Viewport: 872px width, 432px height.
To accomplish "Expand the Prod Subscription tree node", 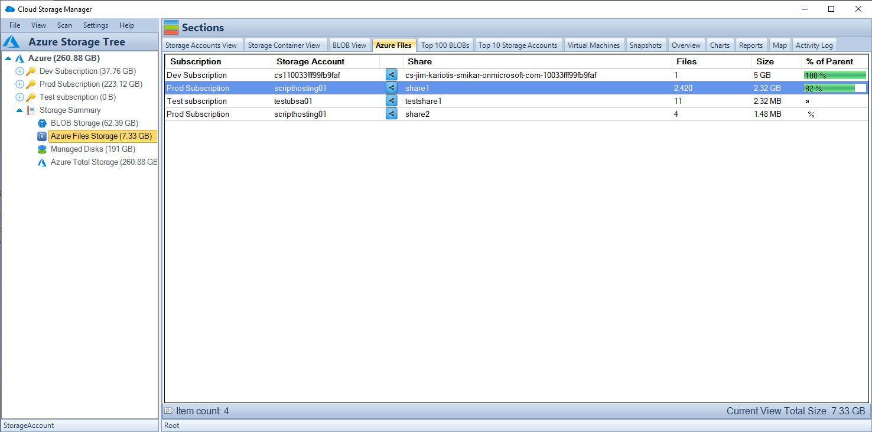I will [19, 84].
